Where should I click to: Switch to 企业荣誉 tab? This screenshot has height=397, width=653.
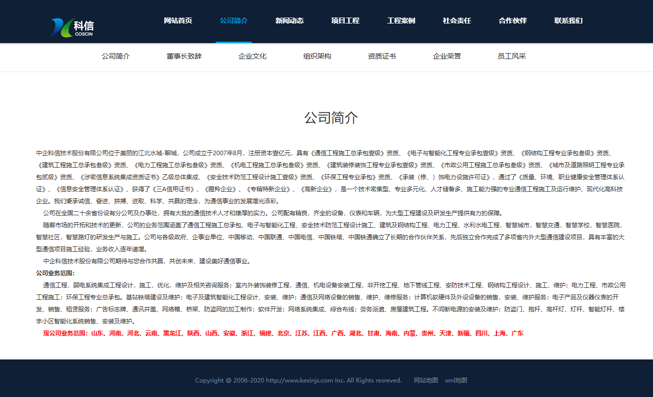pos(447,56)
